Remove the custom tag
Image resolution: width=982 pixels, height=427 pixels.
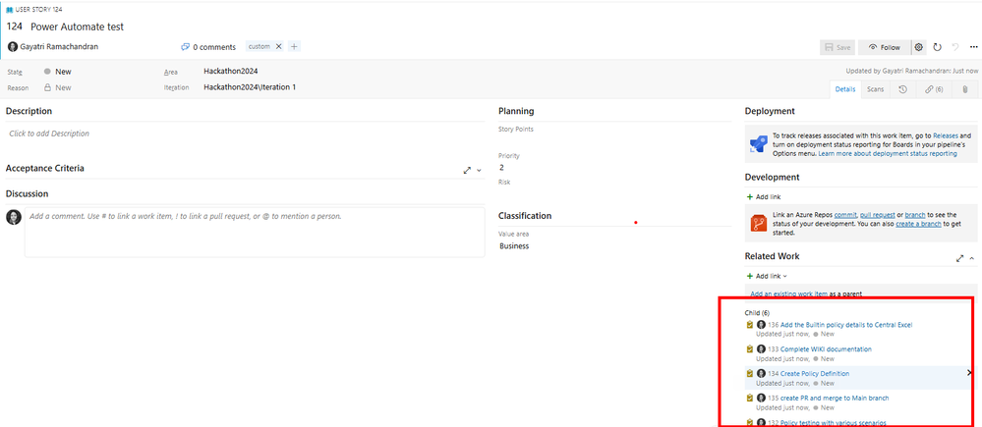point(279,46)
